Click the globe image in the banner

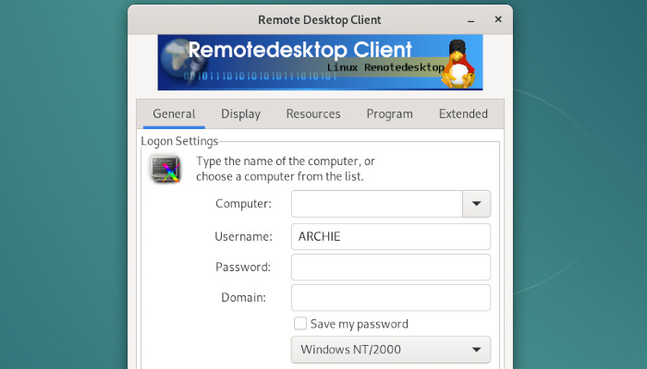click(181, 60)
